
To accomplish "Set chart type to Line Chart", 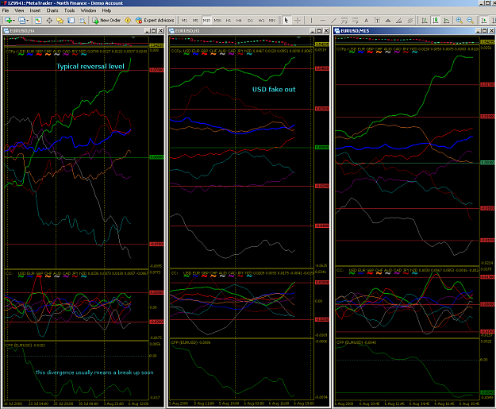I will tap(446, 21).
